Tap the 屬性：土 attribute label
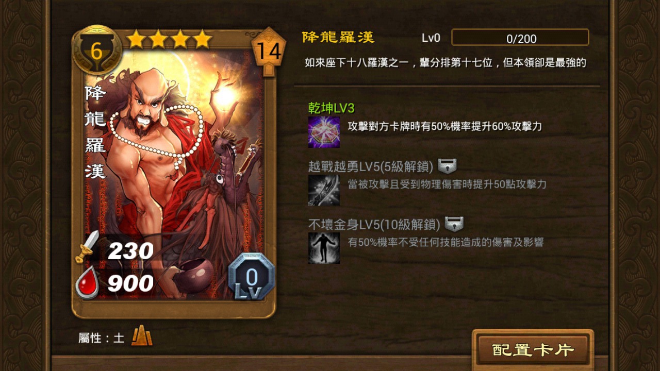 101,338
